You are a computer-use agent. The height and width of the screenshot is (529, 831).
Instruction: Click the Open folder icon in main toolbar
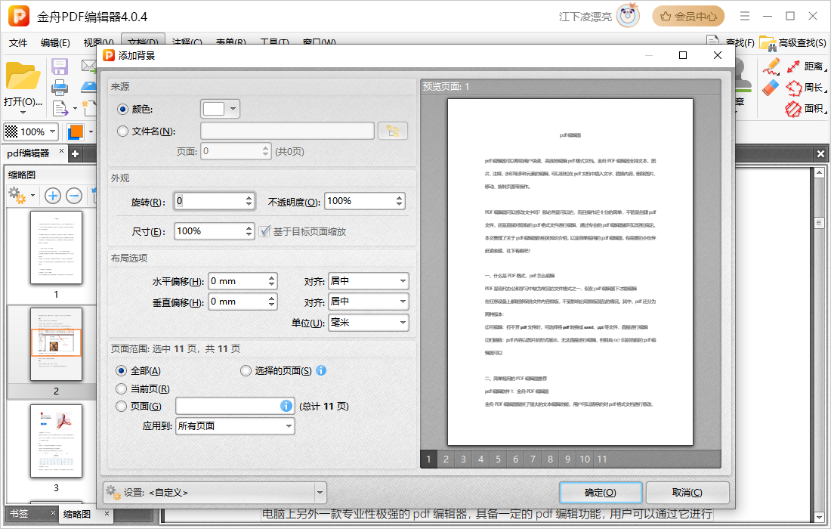point(23,76)
